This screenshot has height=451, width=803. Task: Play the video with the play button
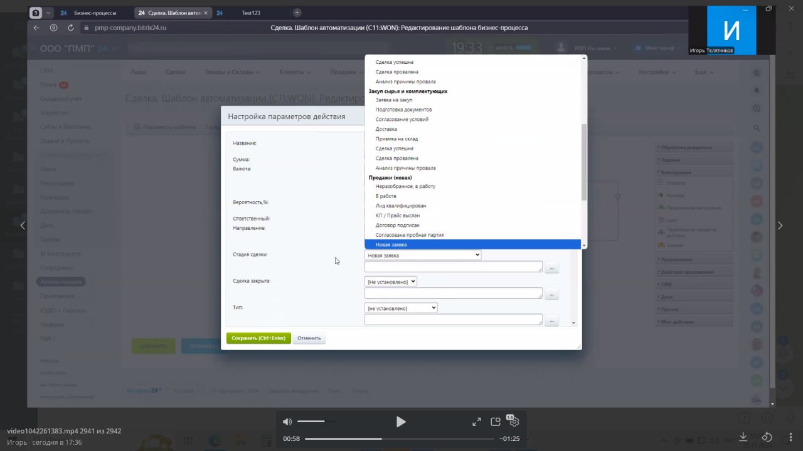tap(401, 422)
